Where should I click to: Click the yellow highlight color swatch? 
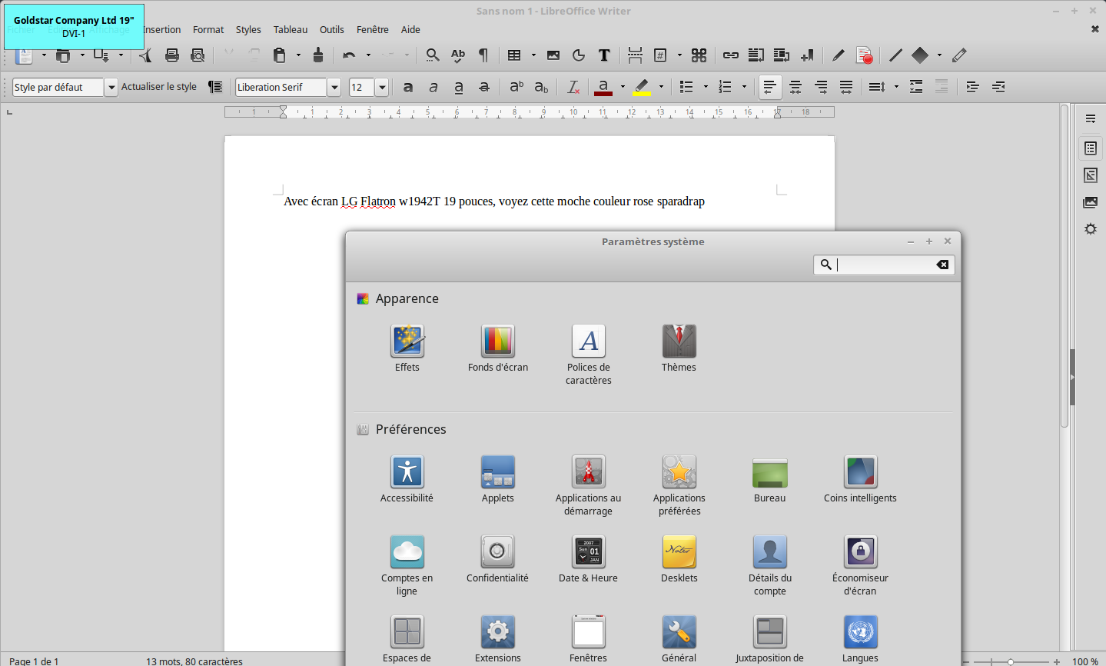642,94
